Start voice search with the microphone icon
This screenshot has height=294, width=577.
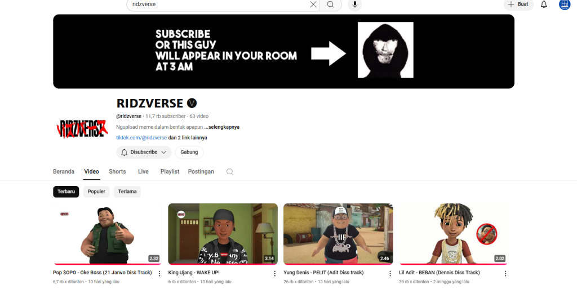pos(355,4)
